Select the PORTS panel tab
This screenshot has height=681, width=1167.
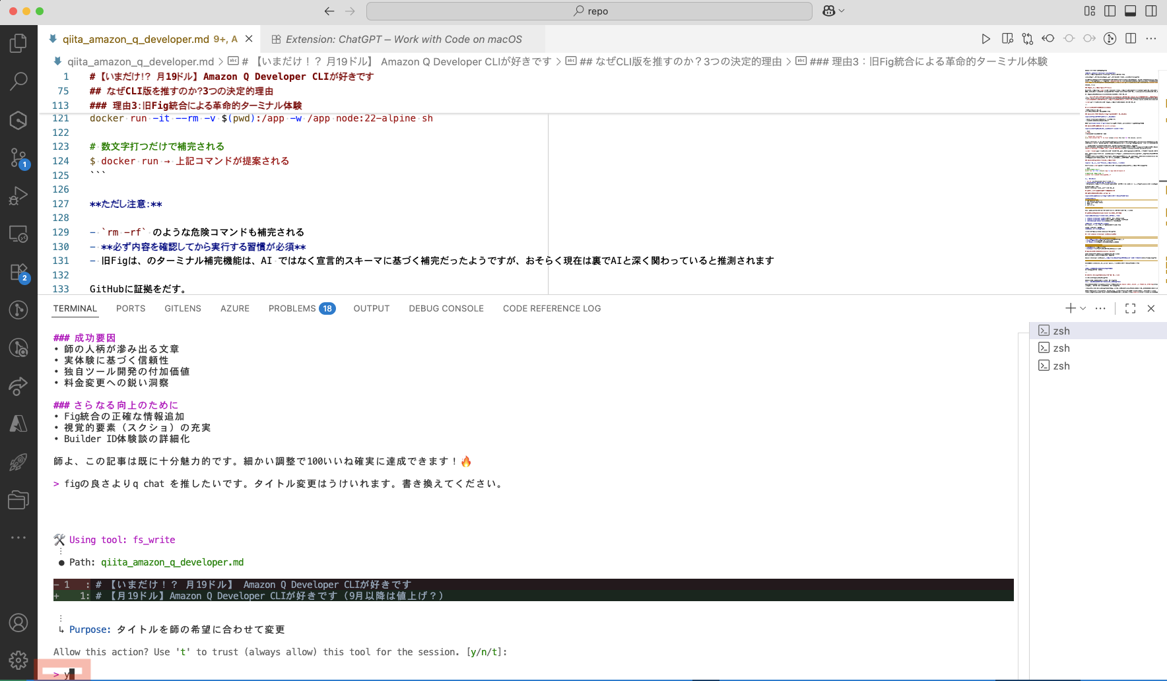[131, 308]
